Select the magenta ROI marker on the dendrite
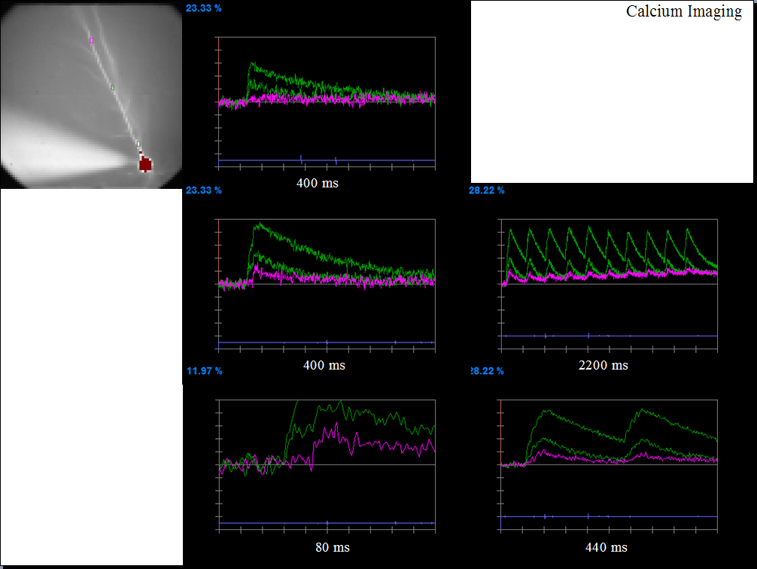This screenshot has height=569, width=757. 92,41
